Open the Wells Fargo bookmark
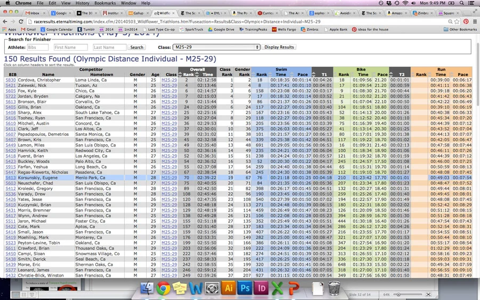 point(284,29)
